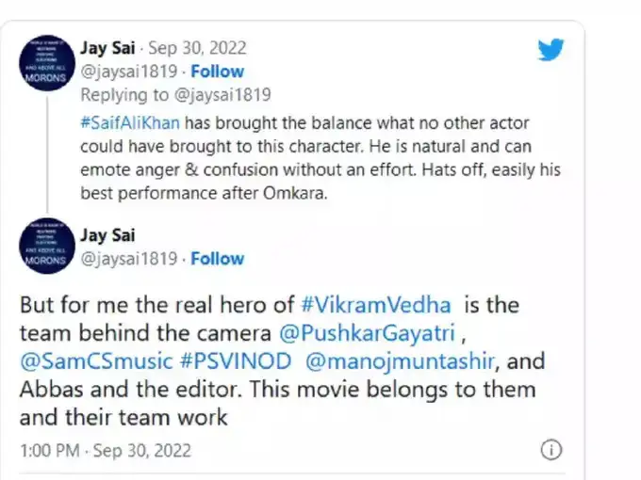Image resolution: width=641 pixels, height=480 pixels.
Task: Click the Jay Sai name in first tweet
Action: [107, 48]
